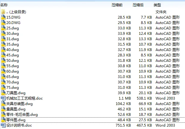The width and height of the screenshot is (185, 129).
Task: Select file name 60.dwg
Action: pos(13,72)
